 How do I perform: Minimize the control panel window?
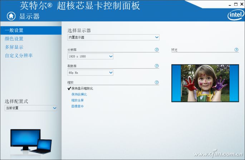click(x=230, y=5)
